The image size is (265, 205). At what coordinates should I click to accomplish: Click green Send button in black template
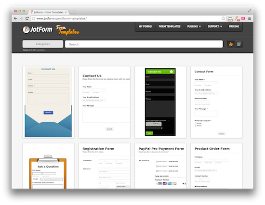point(149,133)
